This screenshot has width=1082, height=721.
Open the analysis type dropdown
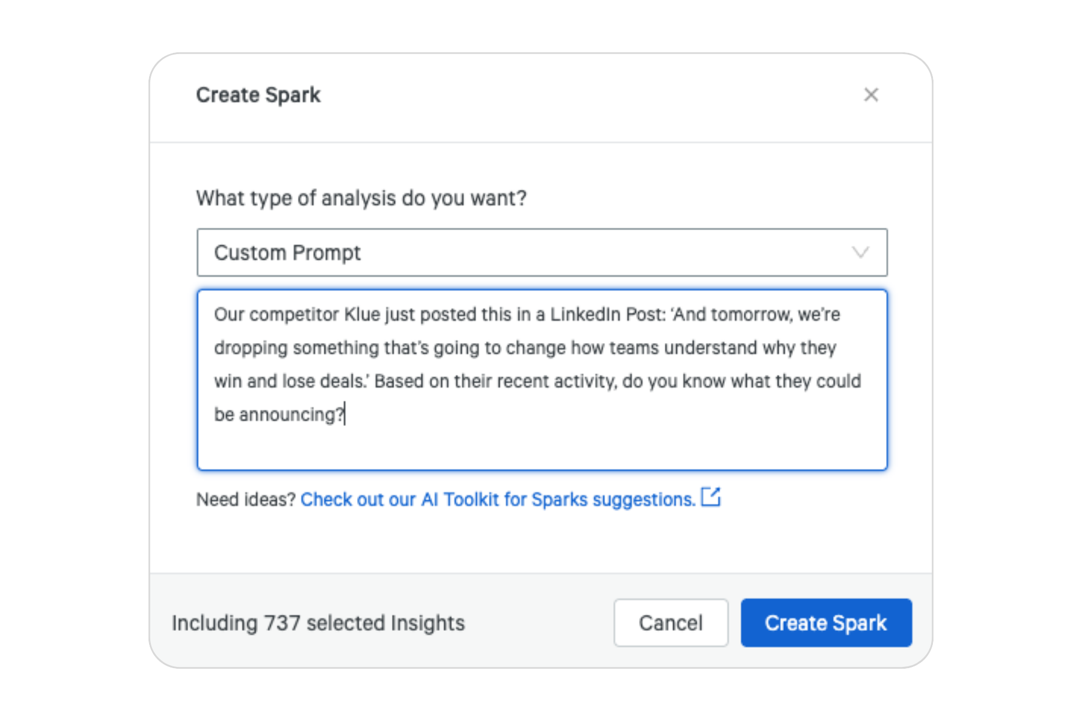[x=541, y=252]
